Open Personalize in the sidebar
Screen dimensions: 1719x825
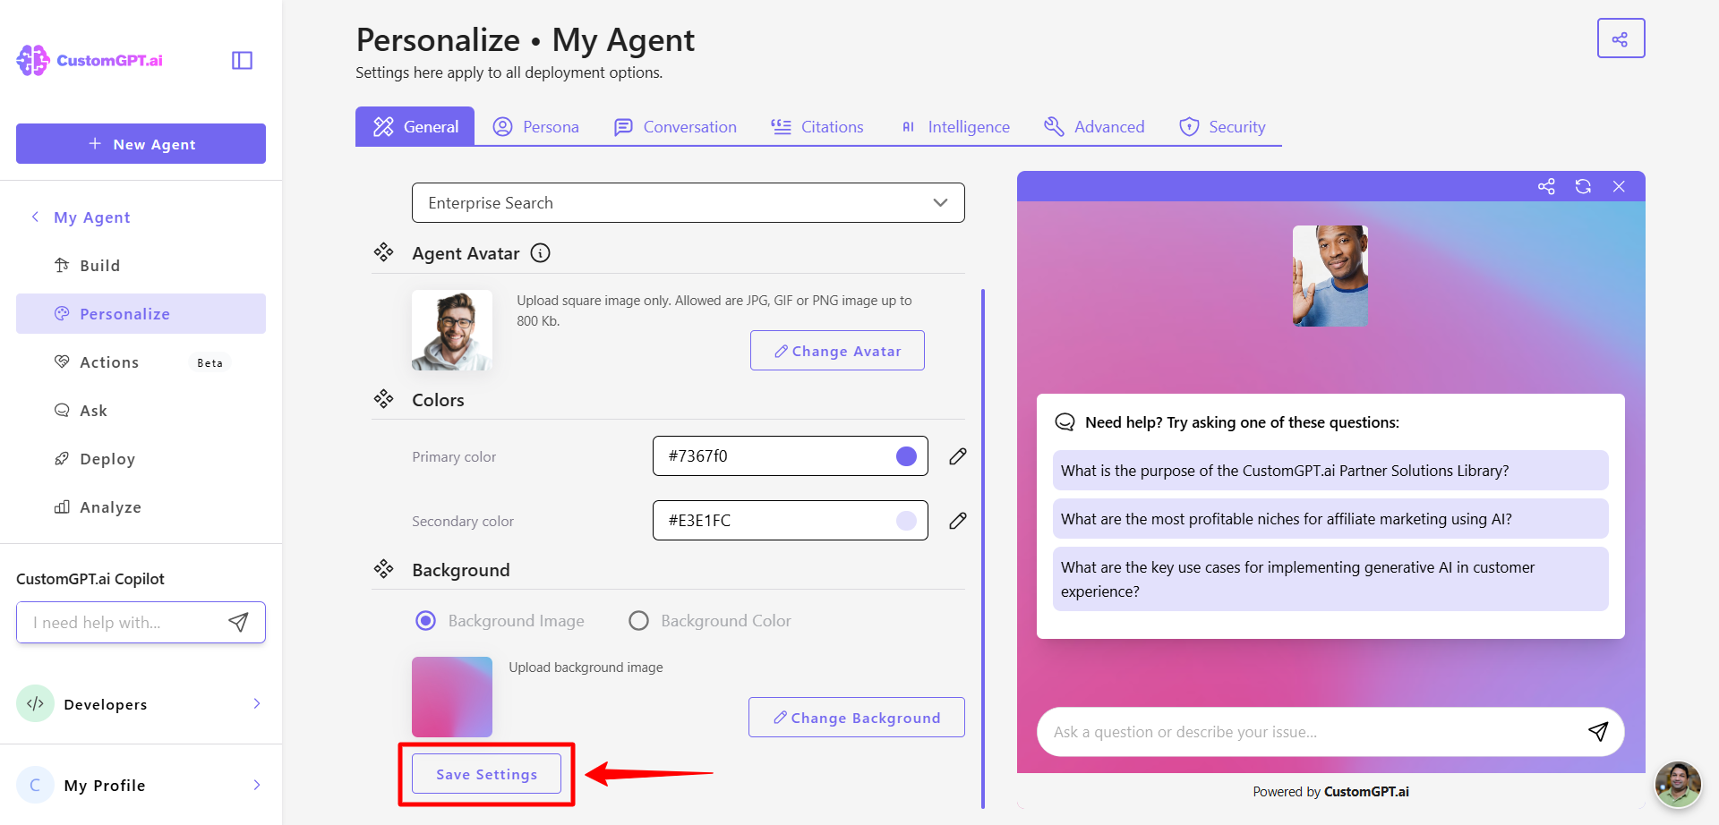click(x=141, y=313)
